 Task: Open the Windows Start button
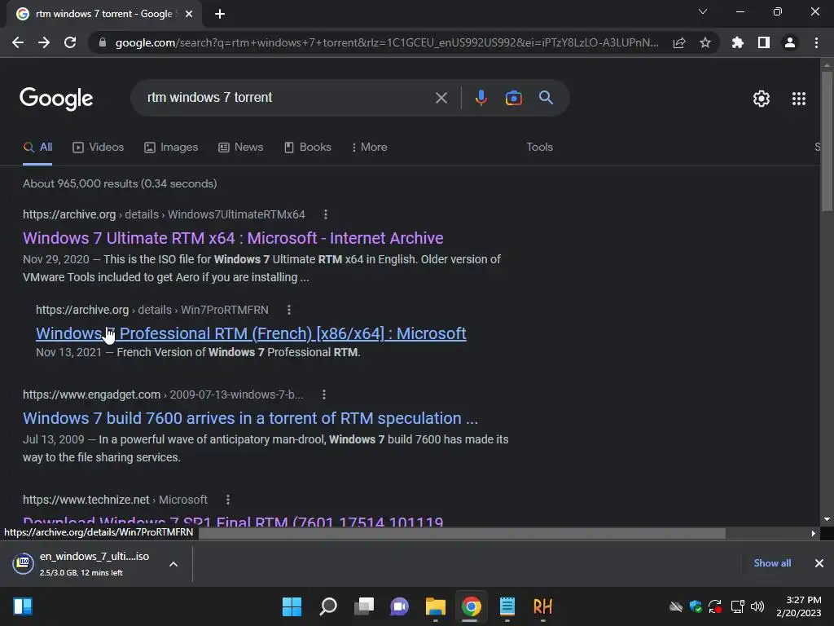point(292,606)
